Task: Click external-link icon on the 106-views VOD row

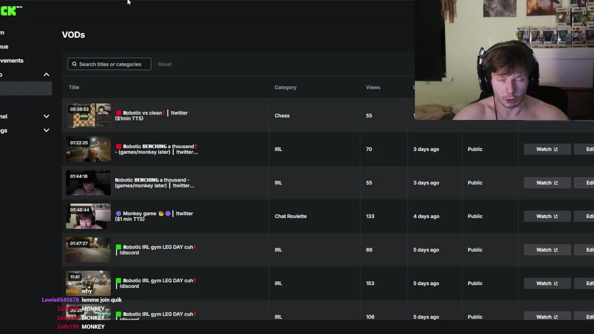Action: click(x=555, y=317)
